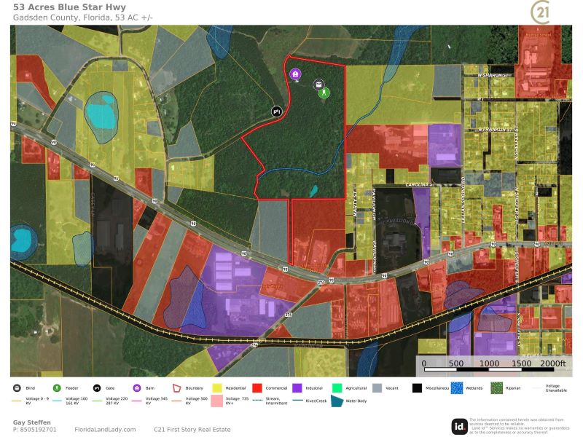This screenshot has width=583, height=437.
Task: Select the Blind icon in the legend
Action: click(17, 388)
